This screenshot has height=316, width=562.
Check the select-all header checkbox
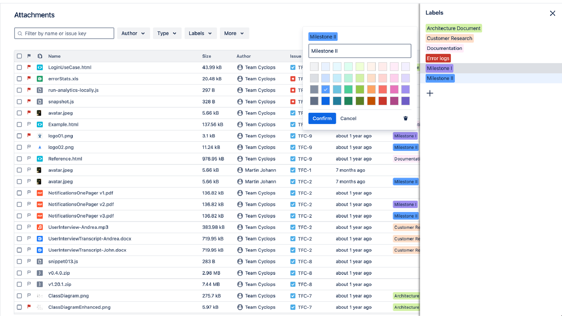19,56
